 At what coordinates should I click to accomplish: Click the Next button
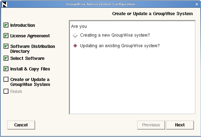pyautogui.click(x=180, y=125)
